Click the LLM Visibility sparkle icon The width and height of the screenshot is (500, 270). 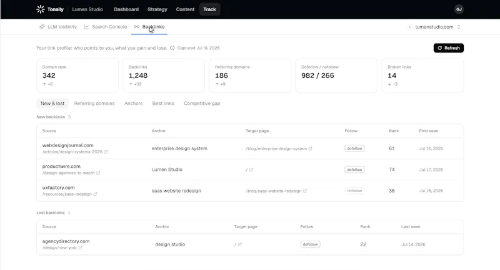(42, 27)
